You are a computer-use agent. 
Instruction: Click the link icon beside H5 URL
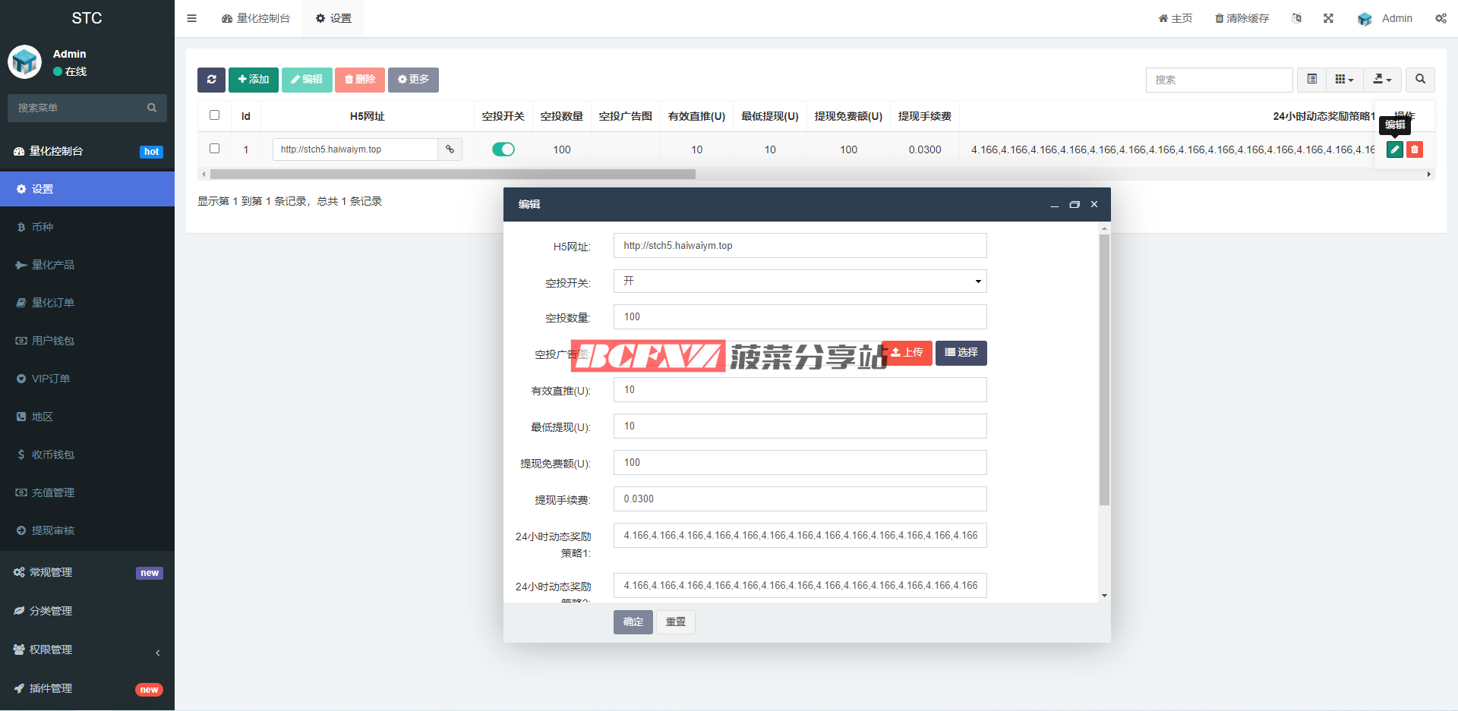point(450,149)
